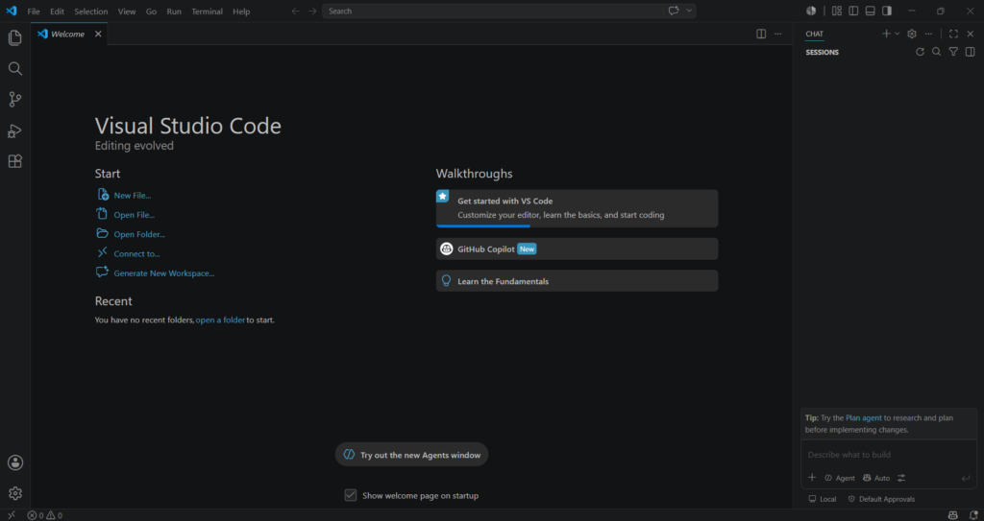
Task: Filter the chat sessions
Action: (953, 52)
